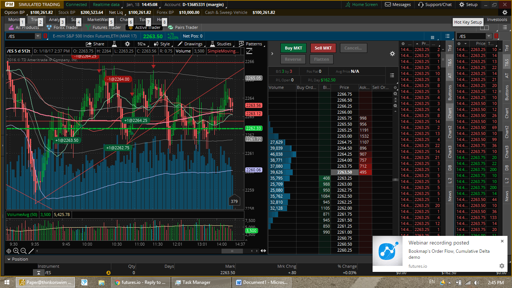
Task: Click the yellow indicator icon in /ES position row
Action: pos(109,273)
